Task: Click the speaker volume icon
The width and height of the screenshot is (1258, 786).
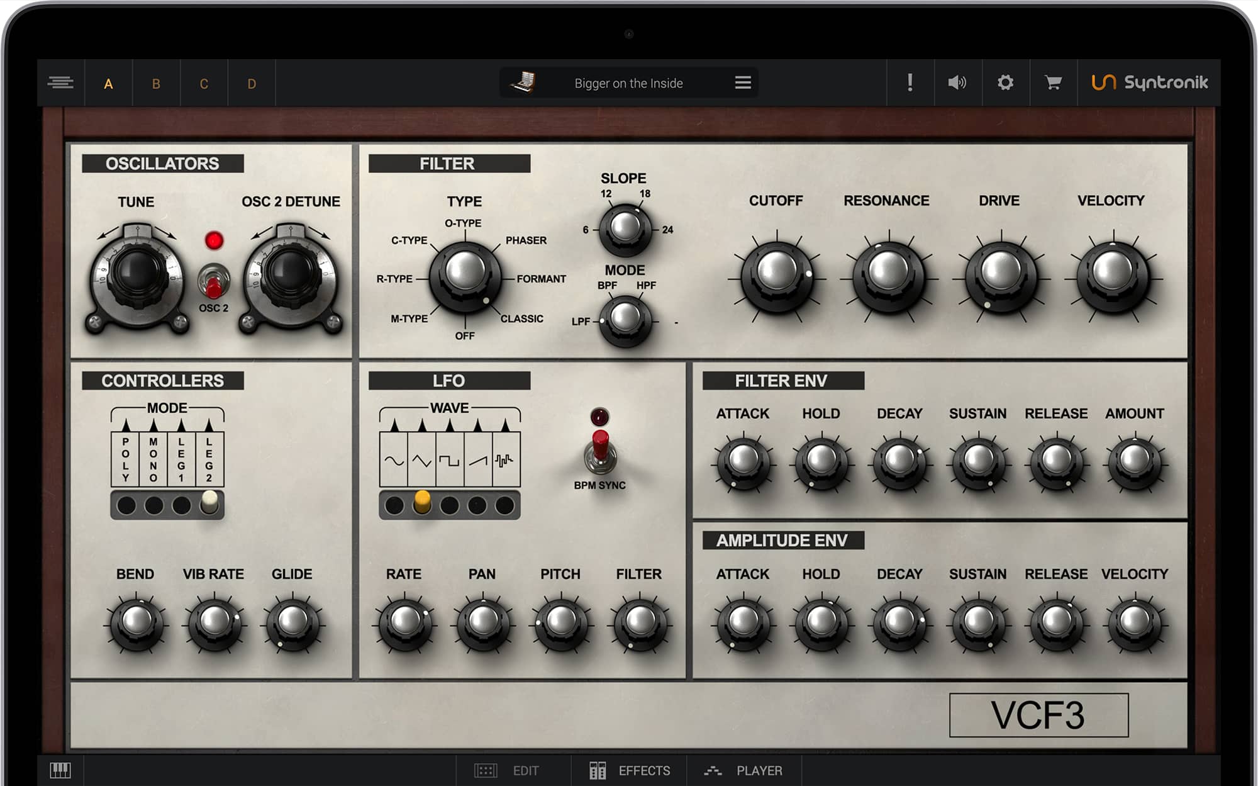Action: (x=957, y=82)
